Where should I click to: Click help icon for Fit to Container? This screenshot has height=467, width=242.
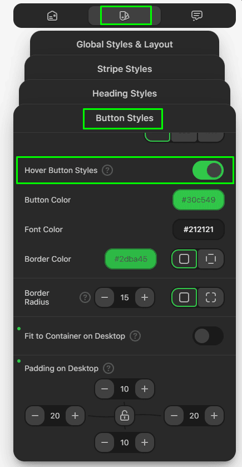(x=135, y=336)
